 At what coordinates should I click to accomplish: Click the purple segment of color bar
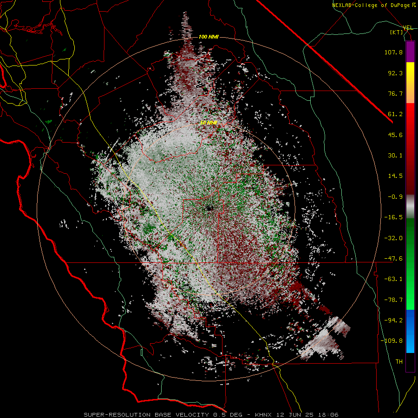coord(410,52)
